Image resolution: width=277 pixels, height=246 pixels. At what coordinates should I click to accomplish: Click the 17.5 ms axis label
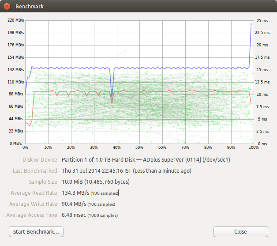point(262,57)
